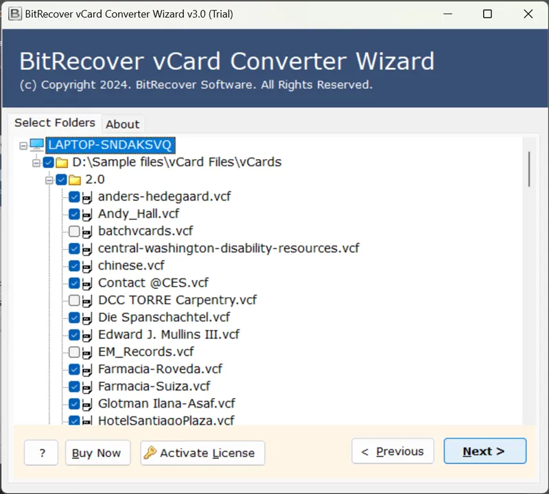
Task: Click the folder icon on the vCards path row
Action: tap(61, 162)
